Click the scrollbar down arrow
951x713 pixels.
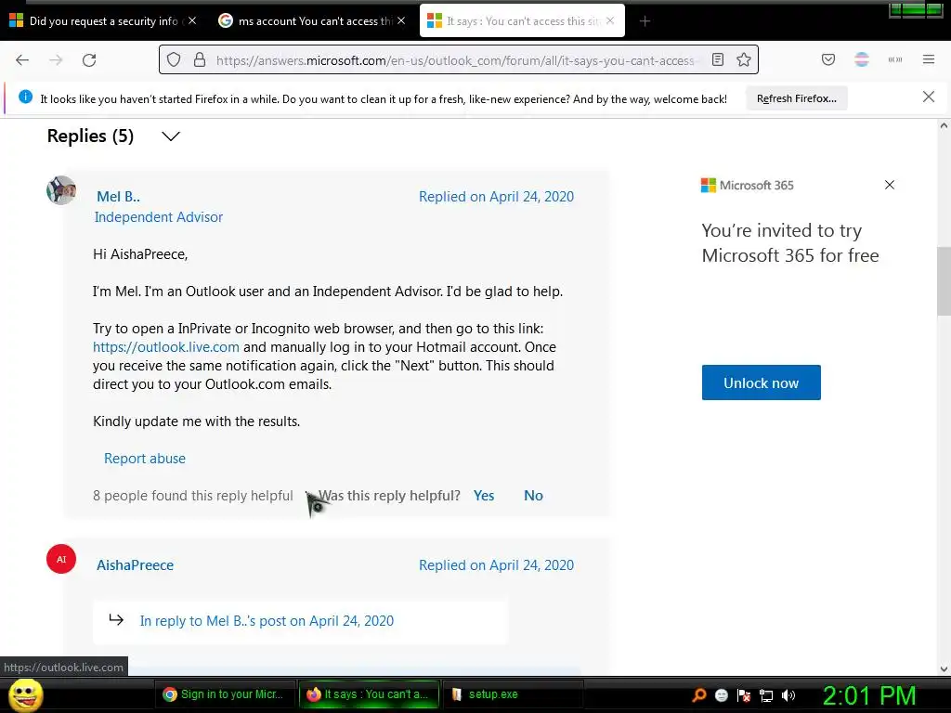(944, 669)
